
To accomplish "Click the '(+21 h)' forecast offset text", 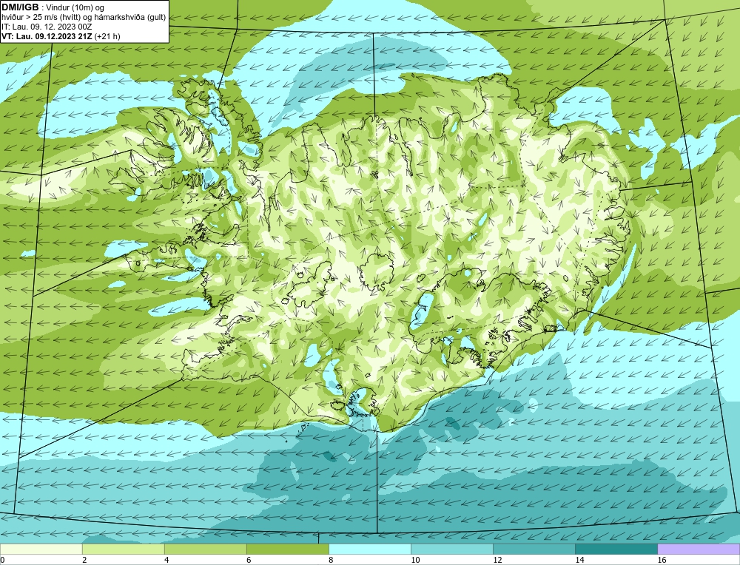I will point(107,36).
